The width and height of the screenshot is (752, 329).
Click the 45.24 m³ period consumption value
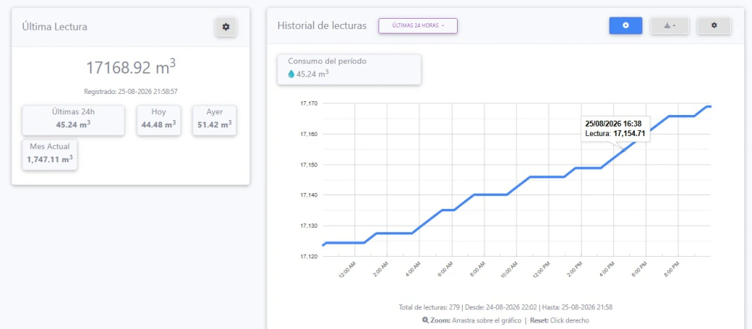coord(312,74)
